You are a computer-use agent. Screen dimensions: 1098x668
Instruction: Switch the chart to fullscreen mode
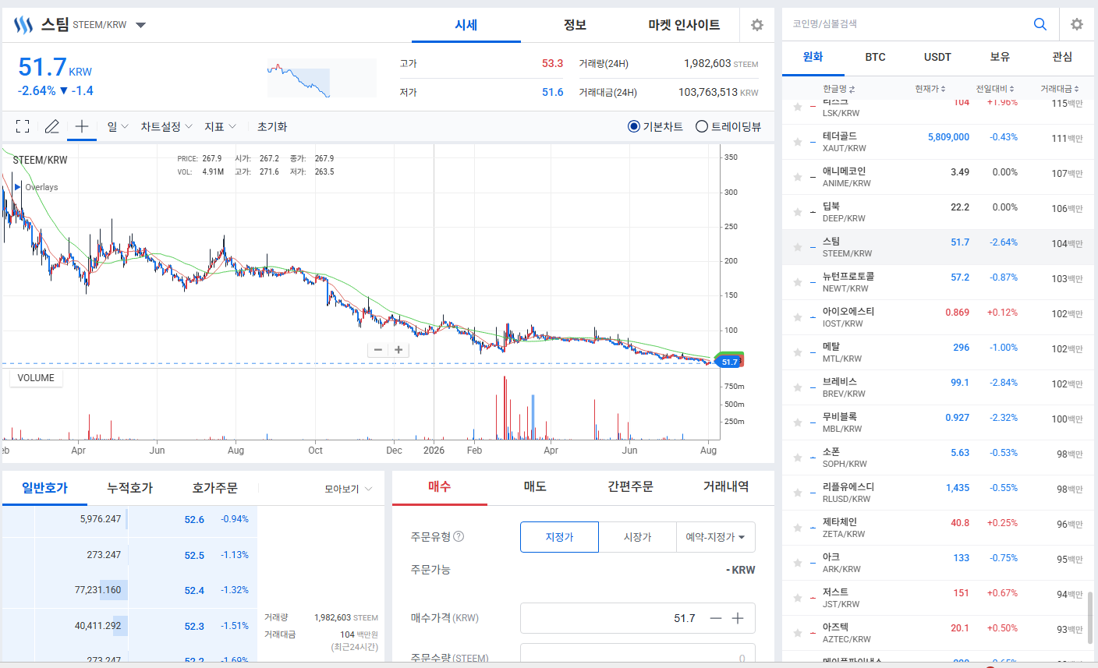click(23, 126)
